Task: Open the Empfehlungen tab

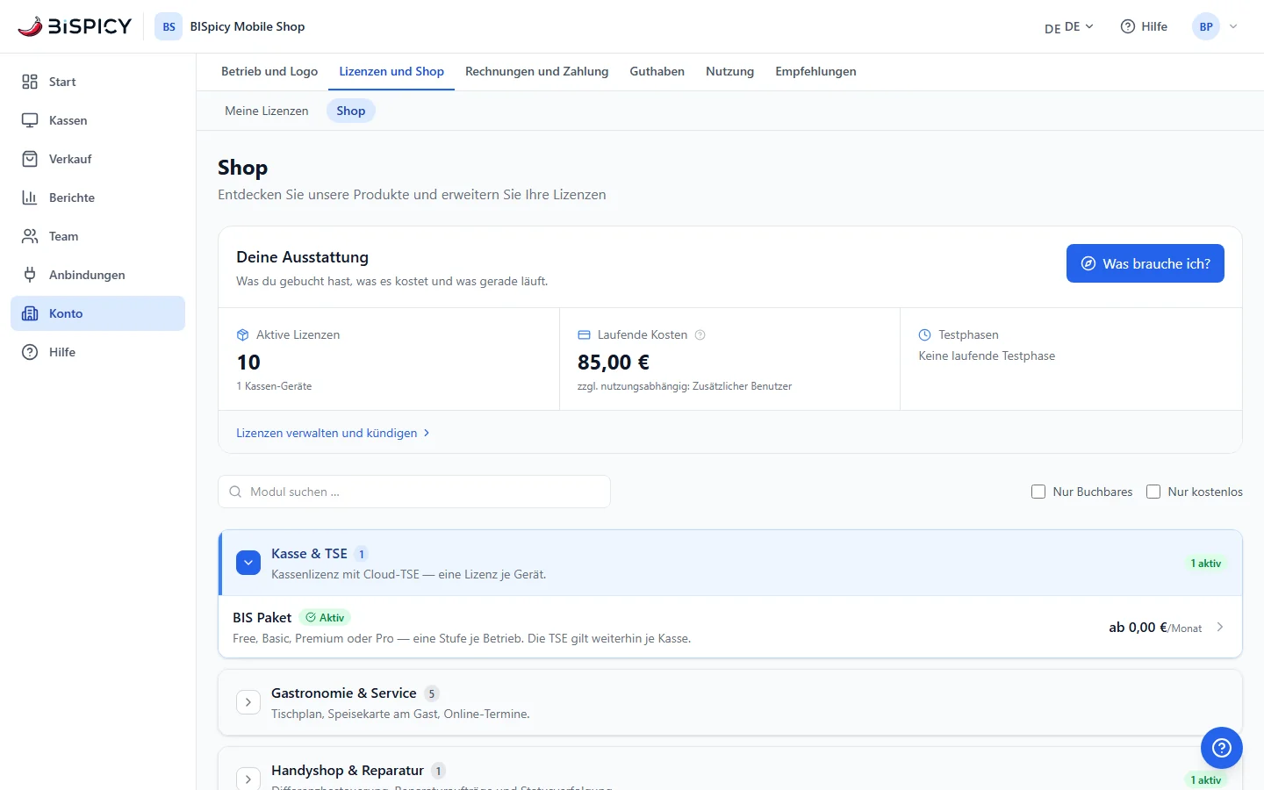Action: pos(815,71)
